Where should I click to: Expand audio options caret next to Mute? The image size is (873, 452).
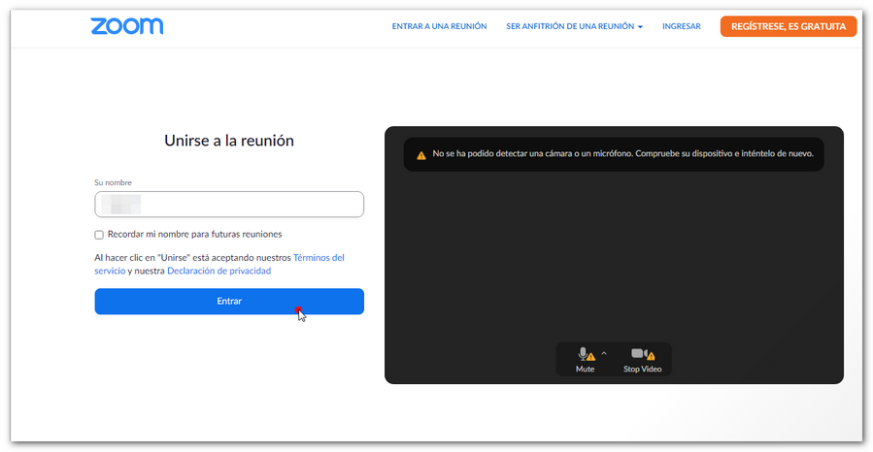604,353
